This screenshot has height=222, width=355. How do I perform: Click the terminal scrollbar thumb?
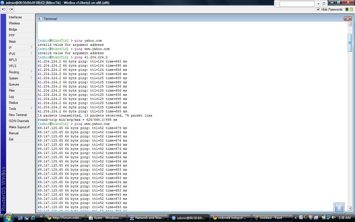pyautogui.click(x=350, y=43)
